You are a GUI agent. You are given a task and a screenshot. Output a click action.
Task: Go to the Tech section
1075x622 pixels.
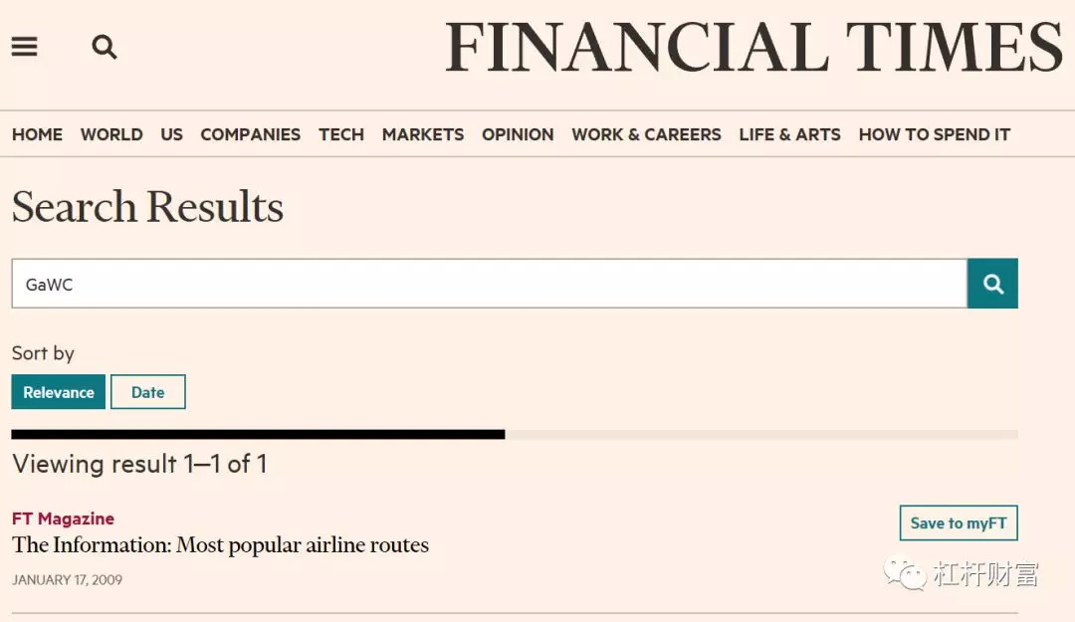[341, 134]
